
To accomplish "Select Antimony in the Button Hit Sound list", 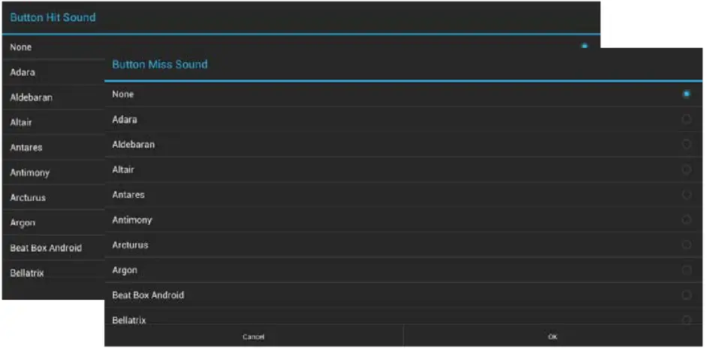I will 30,172.
